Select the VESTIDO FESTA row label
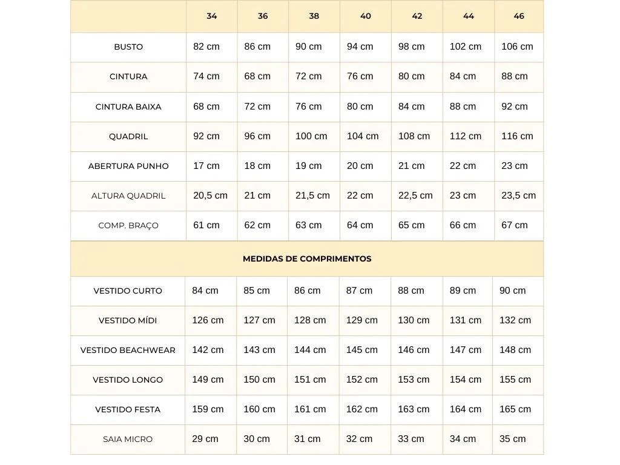 click(x=128, y=410)
